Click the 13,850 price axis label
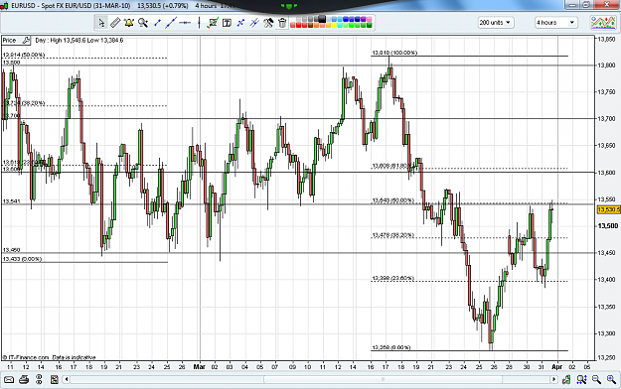This screenshot has height=389, width=621. pyautogui.click(x=606, y=39)
